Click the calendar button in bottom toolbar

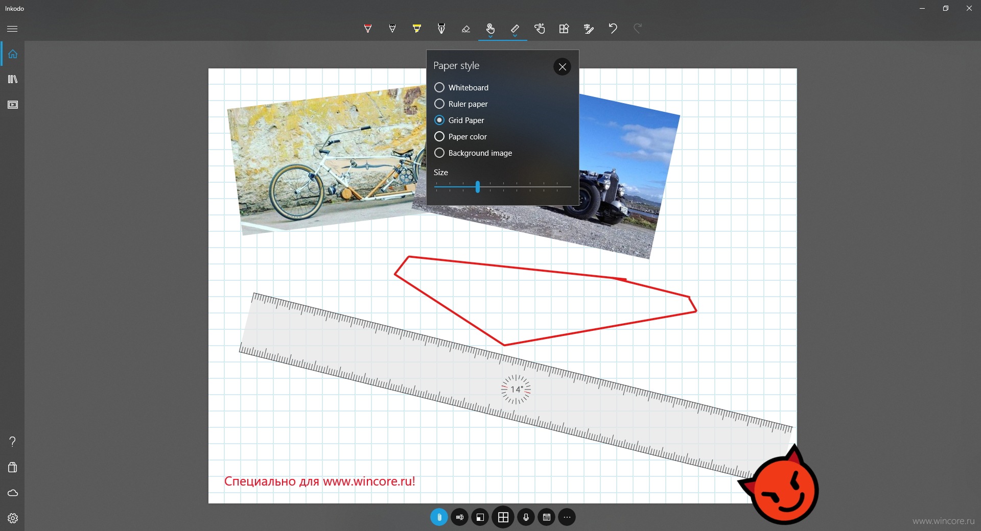tap(546, 517)
